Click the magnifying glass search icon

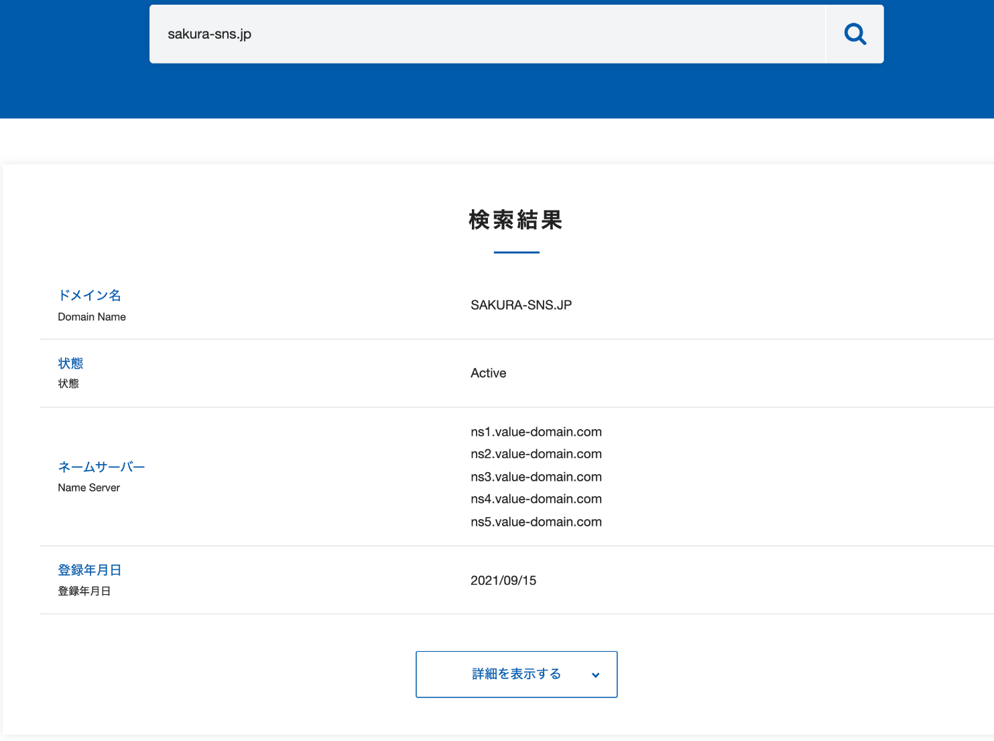coord(855,34)
